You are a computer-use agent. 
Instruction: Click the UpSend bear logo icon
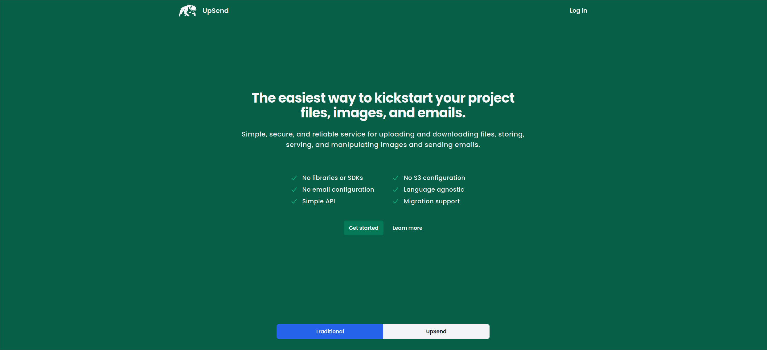(x=187, y=11)
